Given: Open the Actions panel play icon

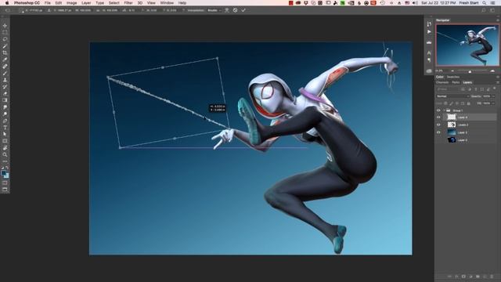Looking at the screenshot, I should pos(429,32).
